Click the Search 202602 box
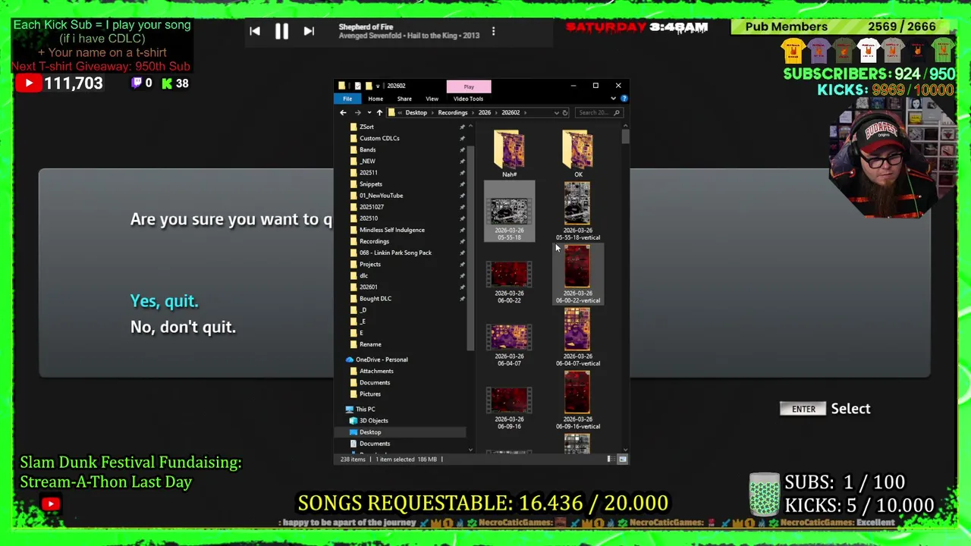The image size is (971, 546). click(598, 112)
